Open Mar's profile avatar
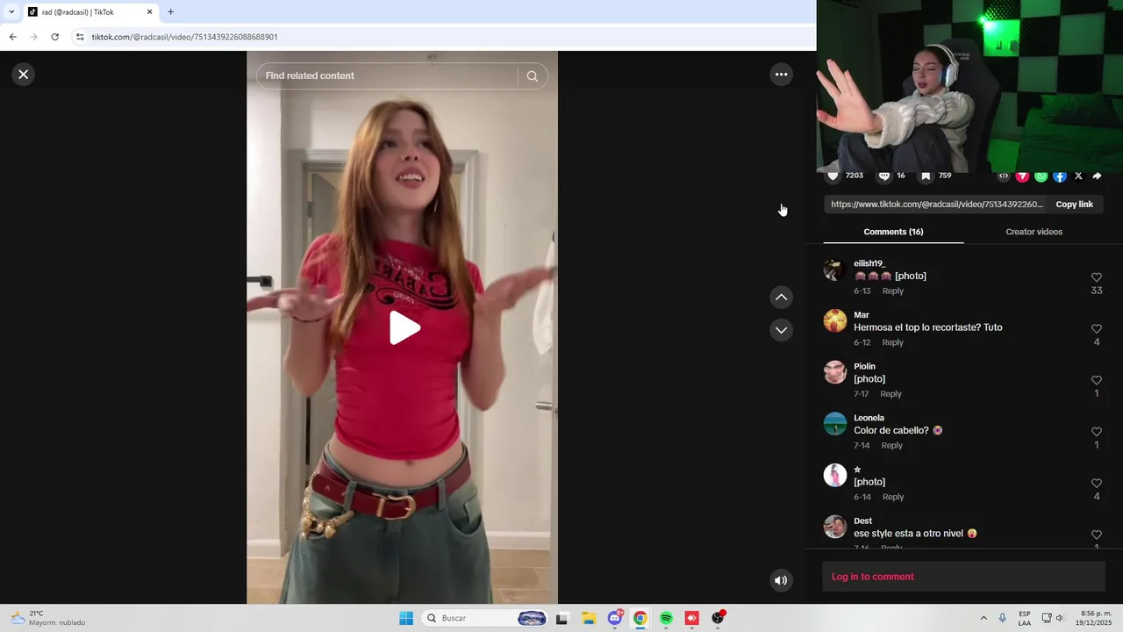Screen dimensions: 1123x632 (835, 320)
